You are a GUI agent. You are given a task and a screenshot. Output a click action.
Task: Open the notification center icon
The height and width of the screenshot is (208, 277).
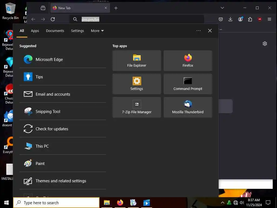(268, 203)
